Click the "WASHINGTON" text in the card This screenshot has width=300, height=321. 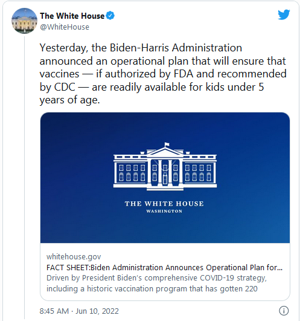click(164, 211)
